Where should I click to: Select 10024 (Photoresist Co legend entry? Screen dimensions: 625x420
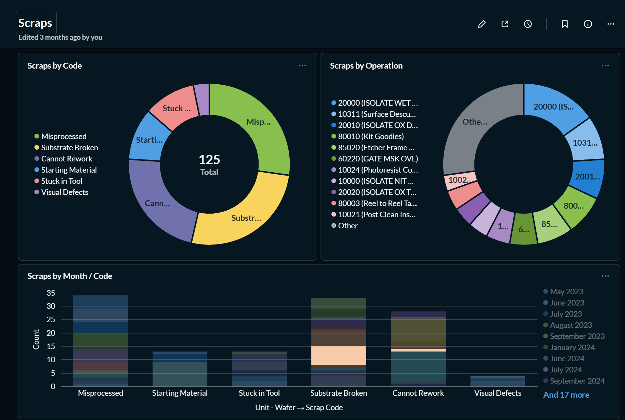(x=375, y=170)
